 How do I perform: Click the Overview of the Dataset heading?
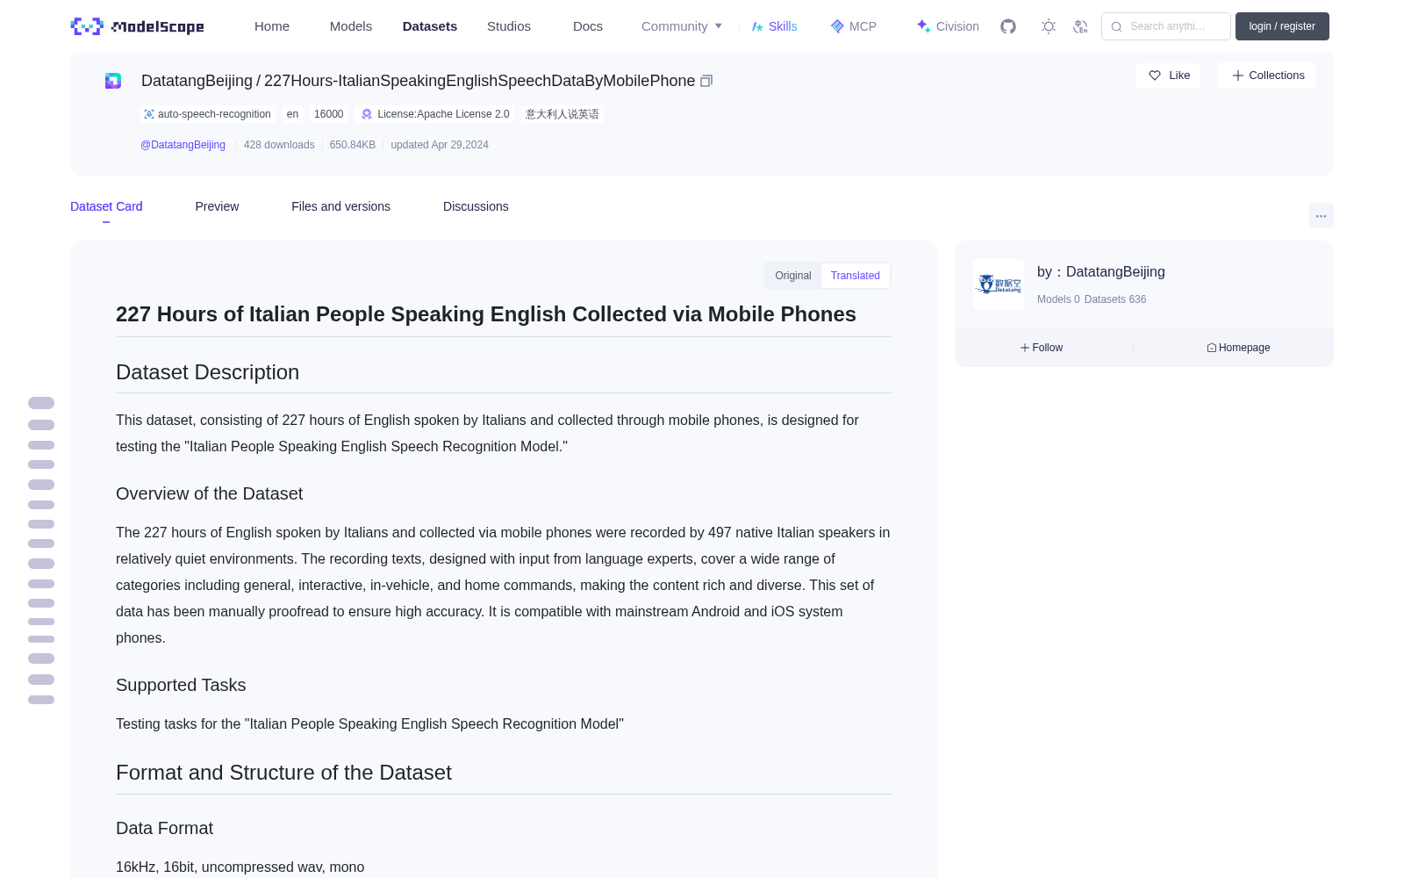point(209,493)
